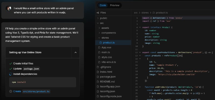Click the package.json chip in steps
215x100 pixels.
click(x=31, y=69)
